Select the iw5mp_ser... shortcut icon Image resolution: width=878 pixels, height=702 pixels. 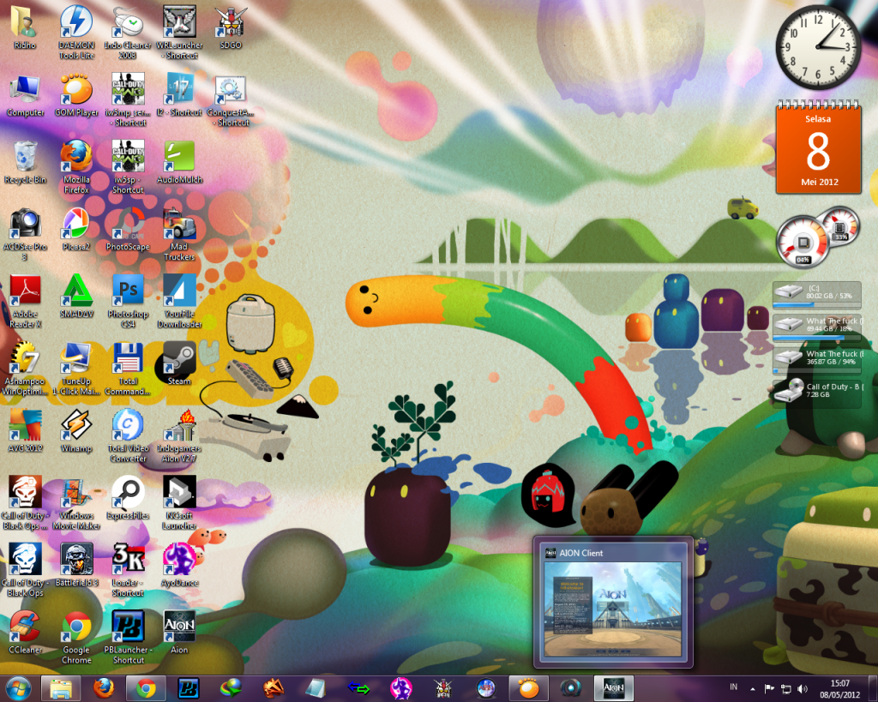pyautogui.click(x=128, y=99)
